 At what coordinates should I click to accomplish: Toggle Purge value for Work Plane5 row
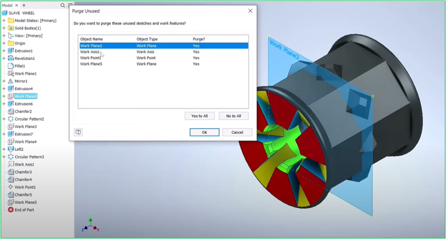tap(196, 64)
